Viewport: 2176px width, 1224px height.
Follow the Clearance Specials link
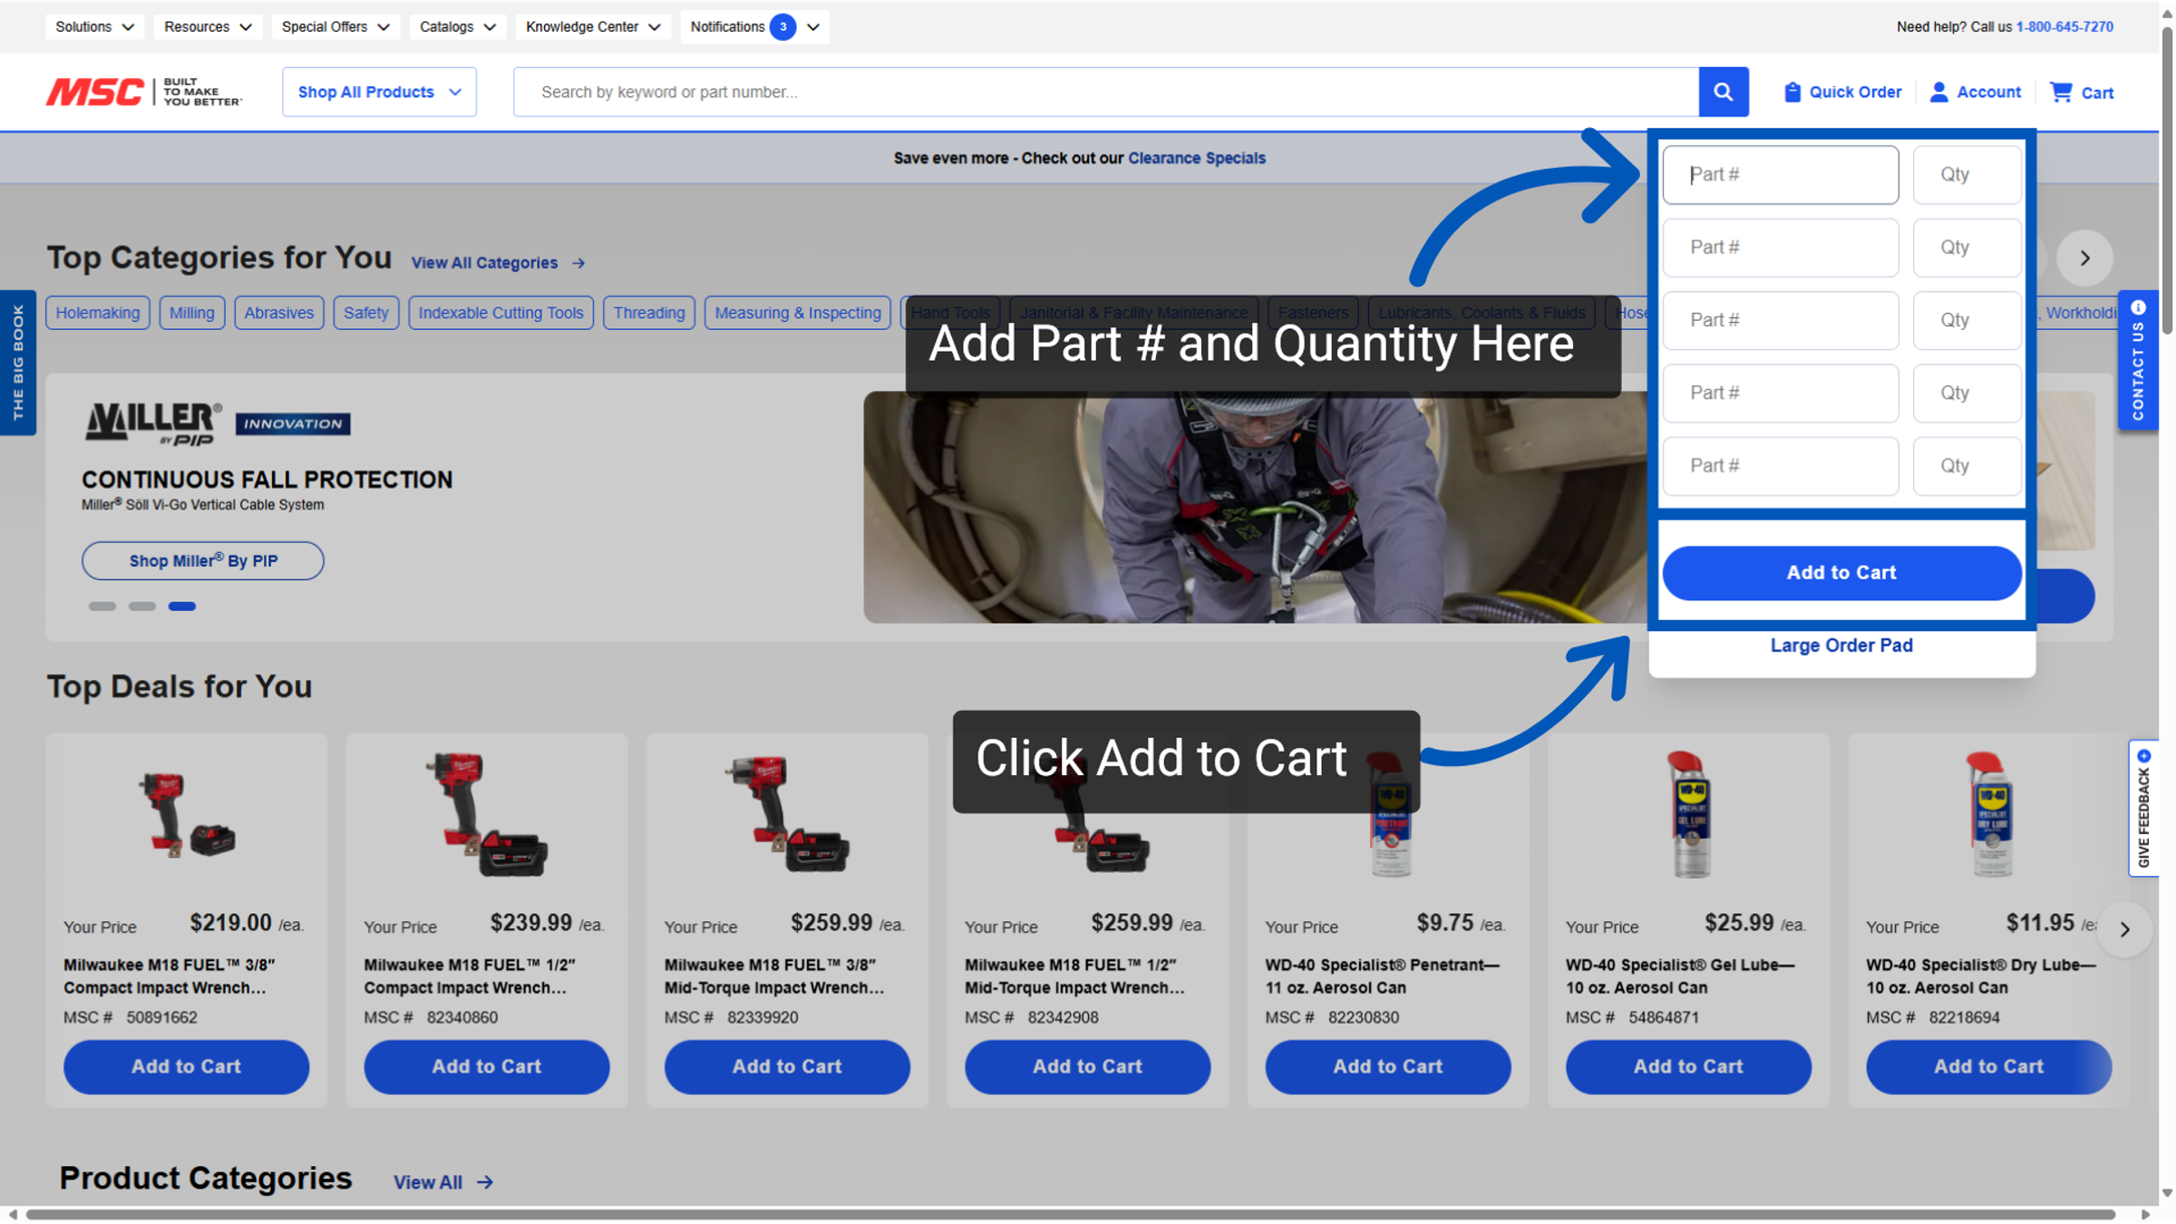(1196, 158)
